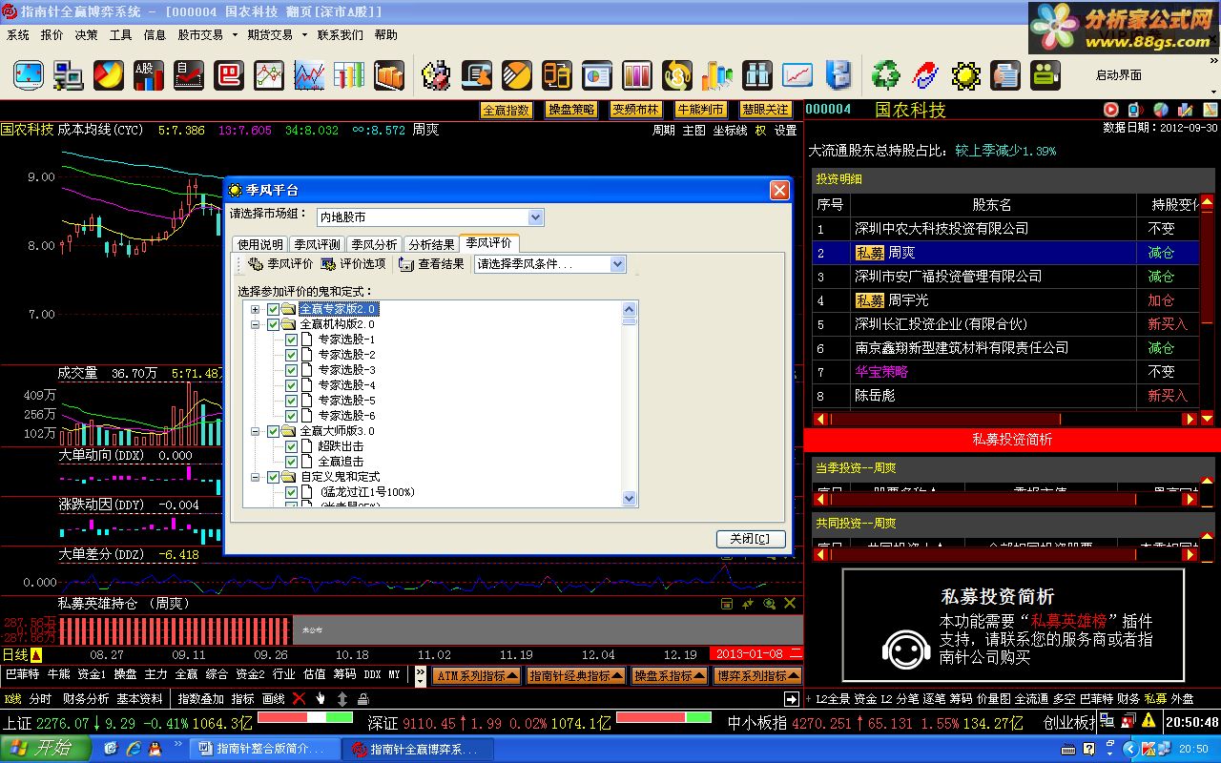Toggle the 专家选股-3 checkbox

pos(292,370)
